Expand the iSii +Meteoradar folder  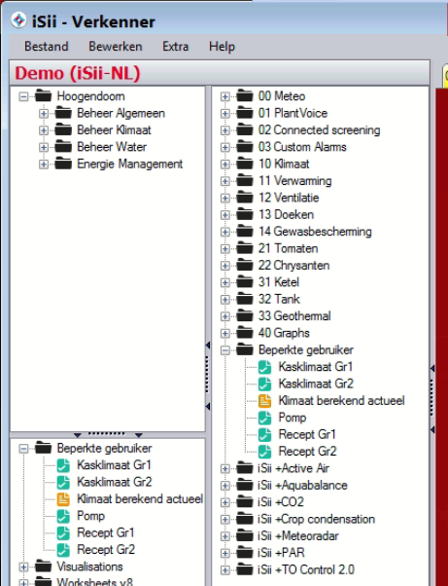(x=224, y=536)
